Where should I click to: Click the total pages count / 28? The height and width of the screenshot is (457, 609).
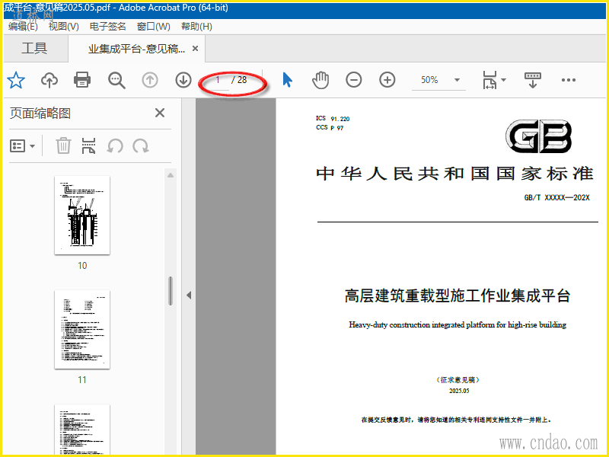(239, 80)
